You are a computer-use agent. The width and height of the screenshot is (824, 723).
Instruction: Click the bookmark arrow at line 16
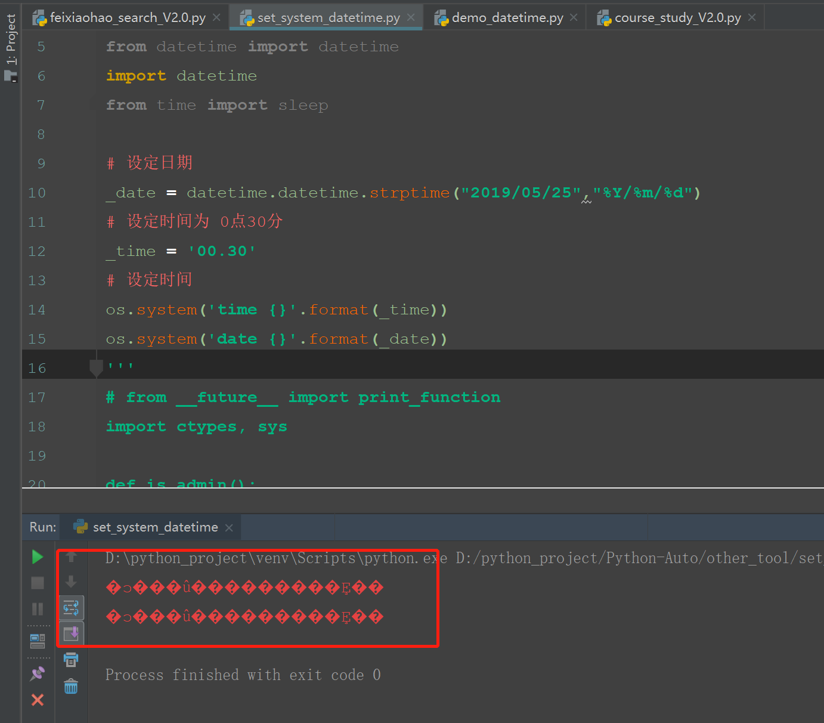click(95, 367)
